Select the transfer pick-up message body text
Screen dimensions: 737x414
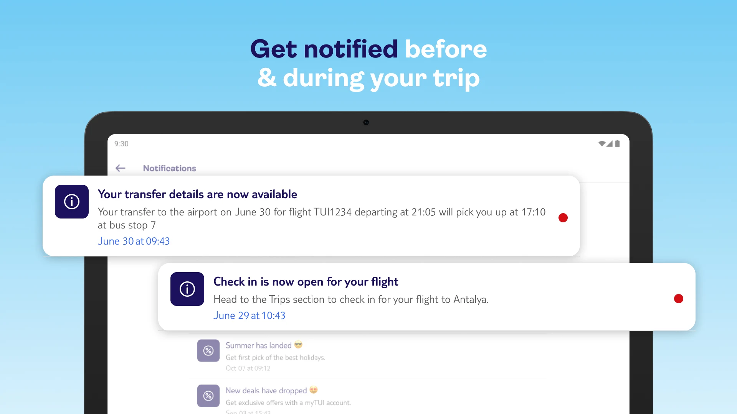pos(322,219)
